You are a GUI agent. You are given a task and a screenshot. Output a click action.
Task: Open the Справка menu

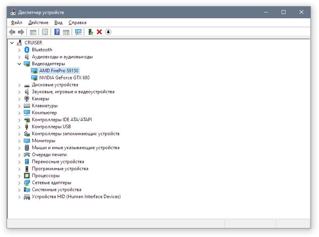click(77, 23)
